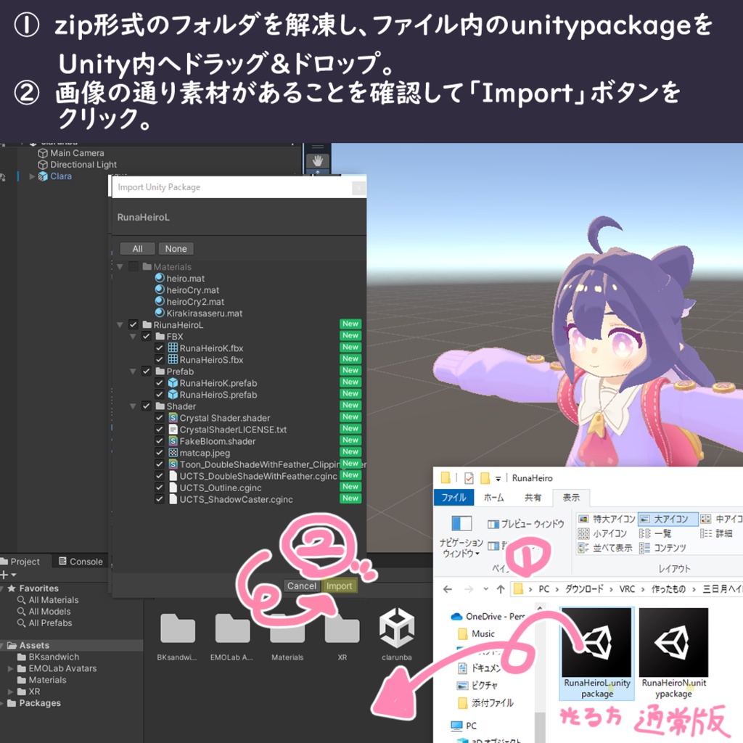Screen dimensions: 743x743
Task: Select heiroCry.mat material icon
Action: pyautogui.click(x=160, y=290)
